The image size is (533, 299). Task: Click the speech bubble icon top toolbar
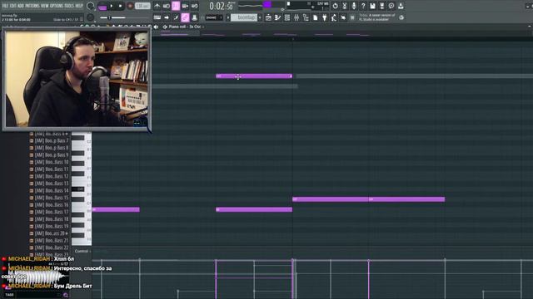pos(391,6)
